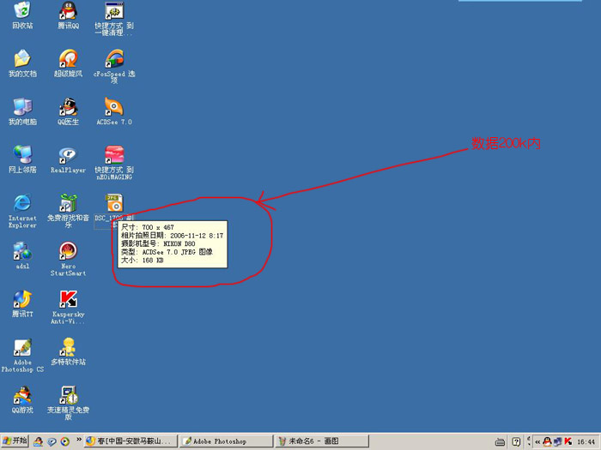Click the 开始 Start button

[15, 441]
